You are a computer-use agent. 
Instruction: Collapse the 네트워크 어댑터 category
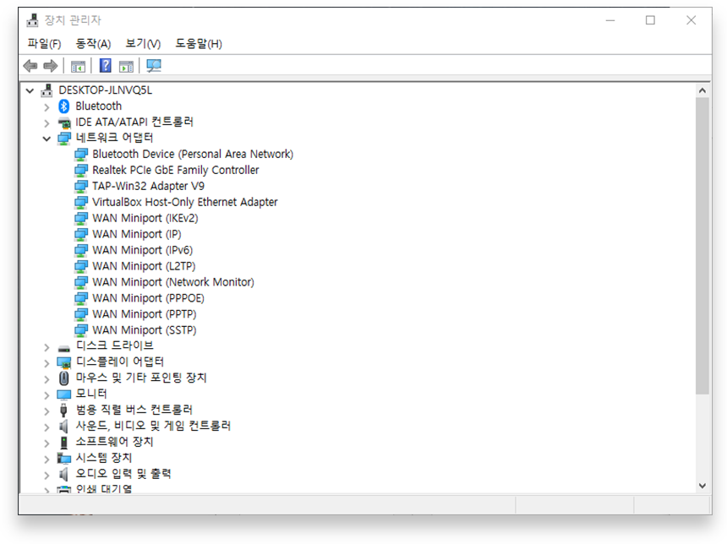tap(46, 139)
